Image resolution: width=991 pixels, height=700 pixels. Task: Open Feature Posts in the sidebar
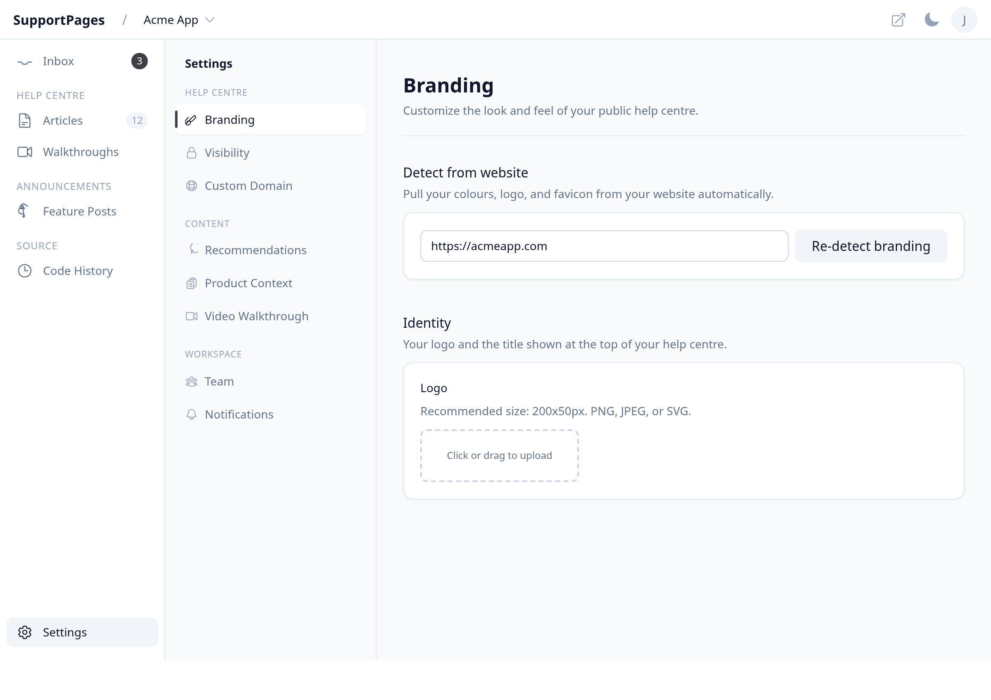pyautogui.click(x=80, y=211)
